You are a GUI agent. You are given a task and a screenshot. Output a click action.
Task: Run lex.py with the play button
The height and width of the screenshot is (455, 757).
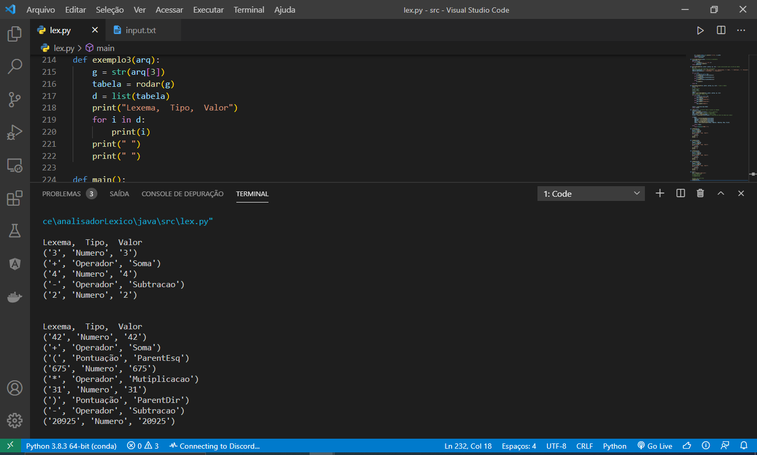pyautogui.click(x=700, y=30)
